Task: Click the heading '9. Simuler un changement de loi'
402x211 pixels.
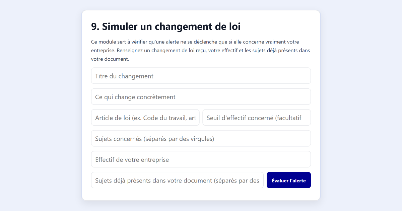Action: (166, 26)
